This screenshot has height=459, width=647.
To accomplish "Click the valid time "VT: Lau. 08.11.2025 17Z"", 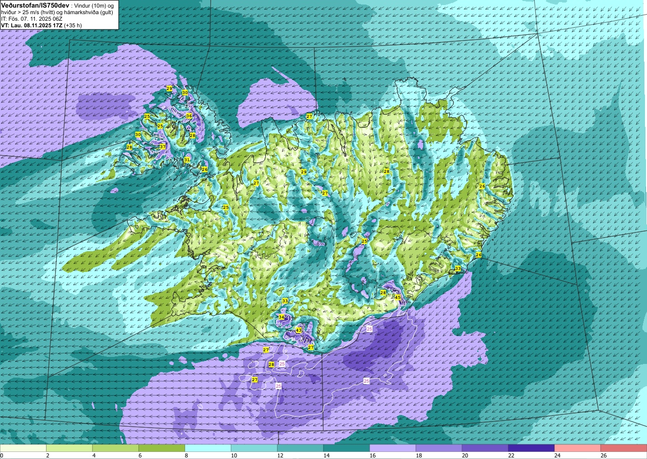I will [31, 25].
